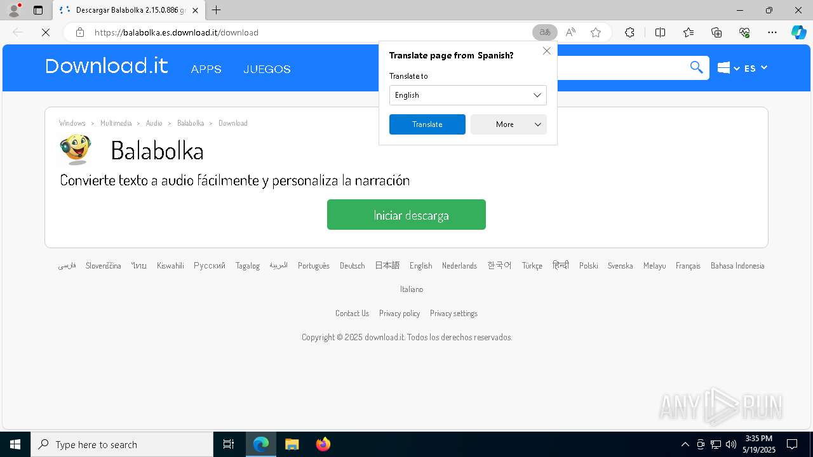Image resolution: width=813 pixels, height=457 pixels.
Task: Click the taskbar search box
Action: point(122,444)
